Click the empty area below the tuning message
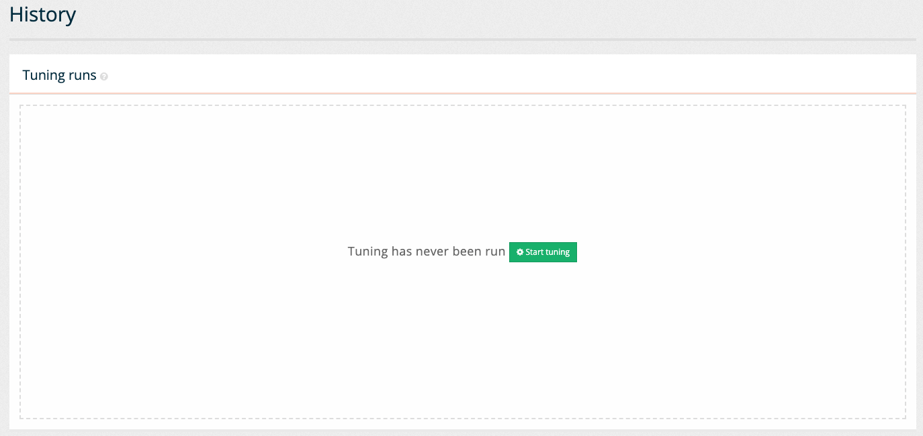 [464, 335]
